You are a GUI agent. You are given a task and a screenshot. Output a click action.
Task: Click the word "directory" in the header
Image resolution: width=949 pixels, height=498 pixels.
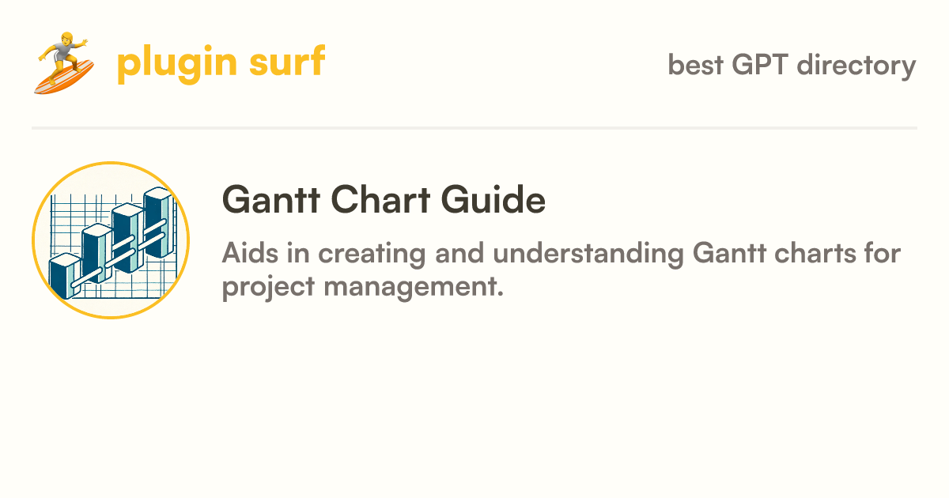coord(856,65)
